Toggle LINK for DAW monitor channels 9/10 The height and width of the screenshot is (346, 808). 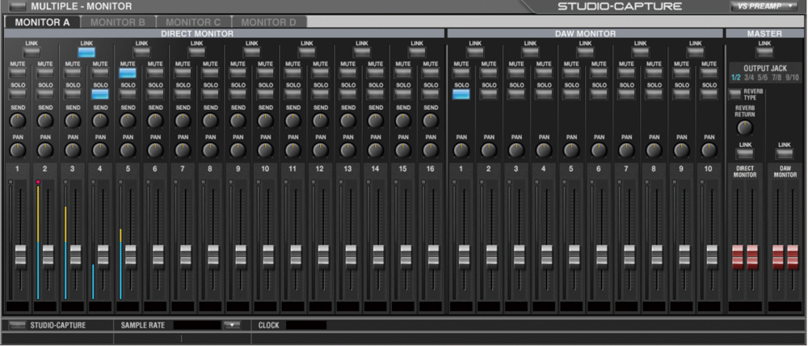pos(695,52)
